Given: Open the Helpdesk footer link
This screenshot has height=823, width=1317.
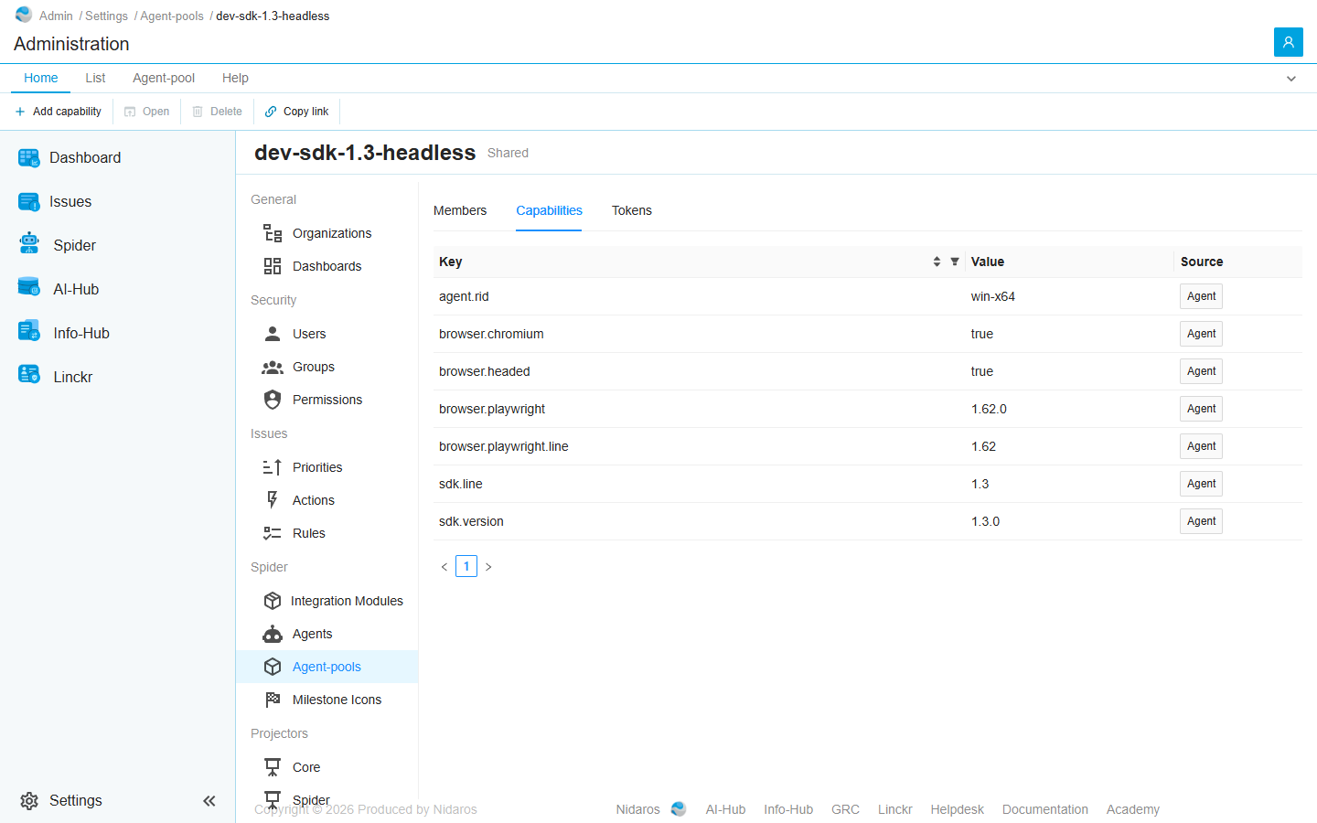Looking at the screenshot, I should (958, 809).
